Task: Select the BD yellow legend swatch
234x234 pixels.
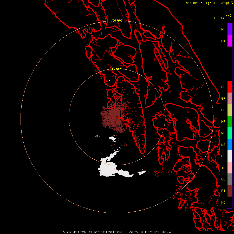Action: (230, 110)
